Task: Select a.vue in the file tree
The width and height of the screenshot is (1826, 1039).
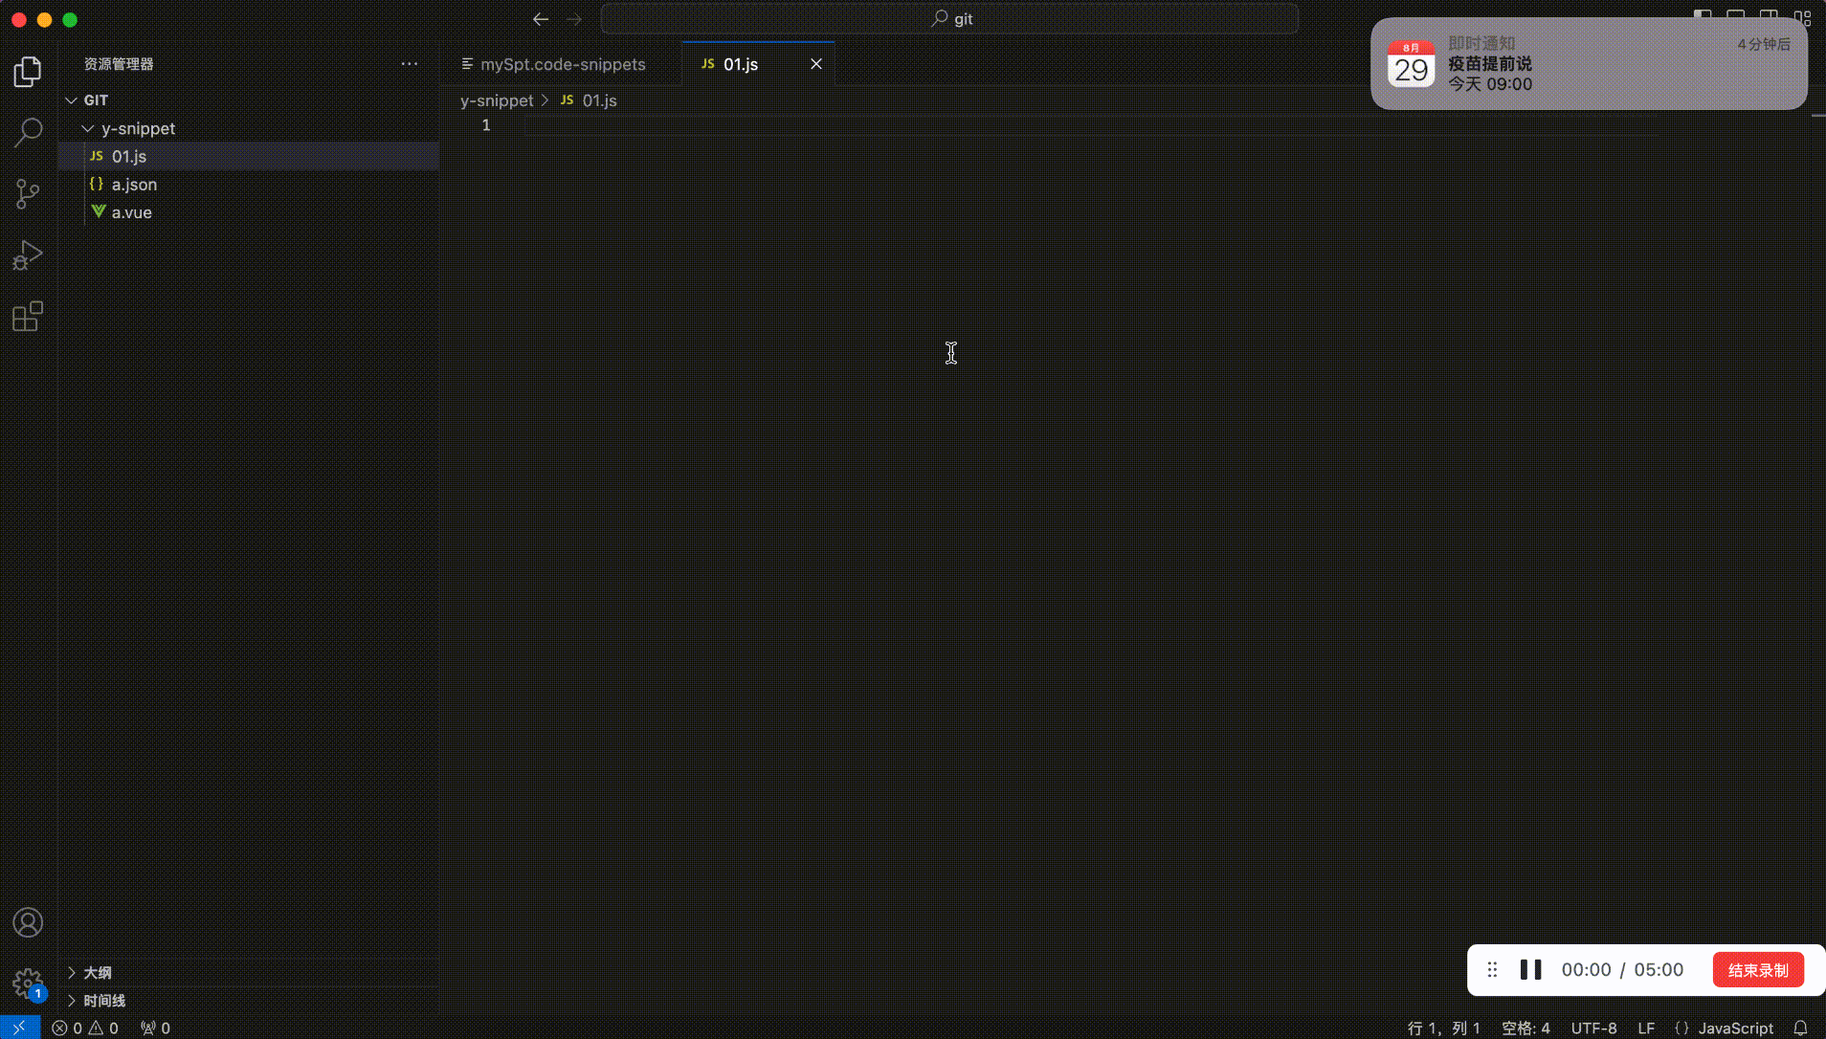Action: point(132,211)
